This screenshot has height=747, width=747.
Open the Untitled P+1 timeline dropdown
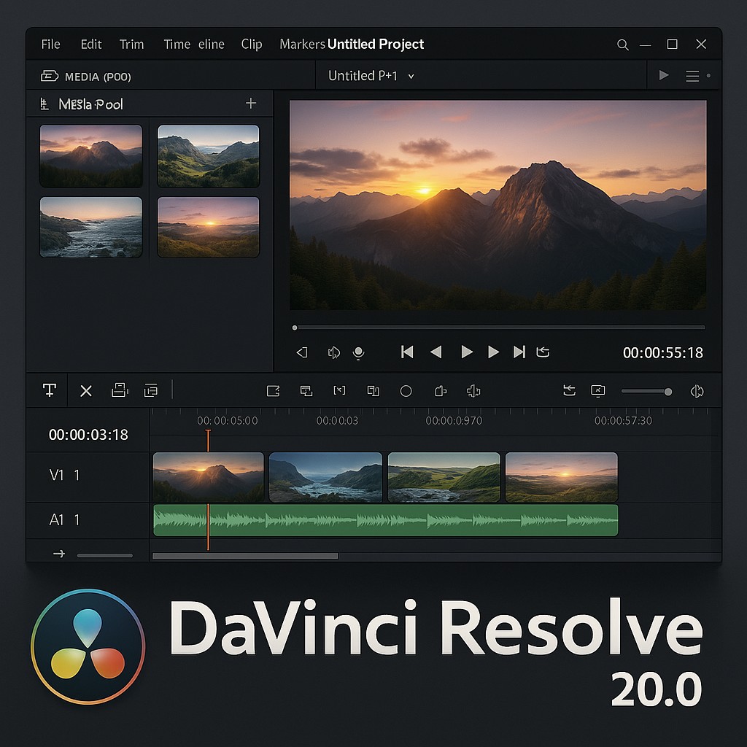click(x=371, y=76)
